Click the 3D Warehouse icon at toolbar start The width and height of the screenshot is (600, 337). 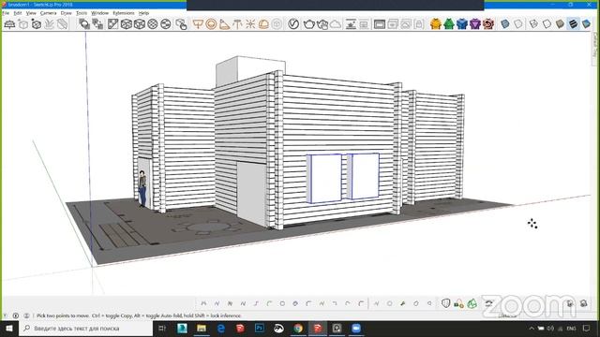click(9, 24)
